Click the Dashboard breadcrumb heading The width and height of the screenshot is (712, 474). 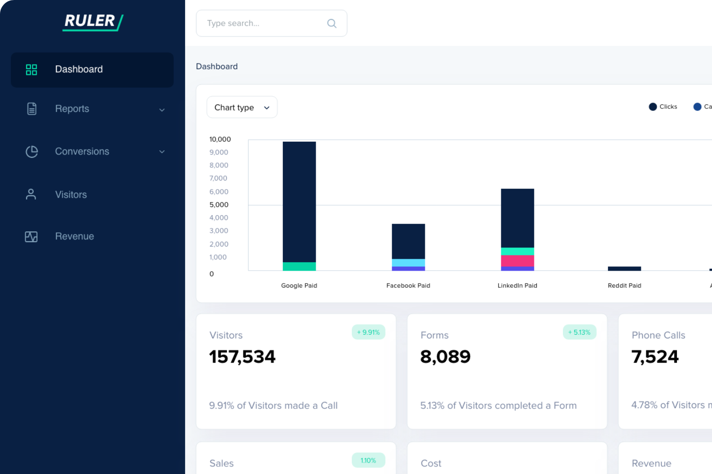click(217, 66)
